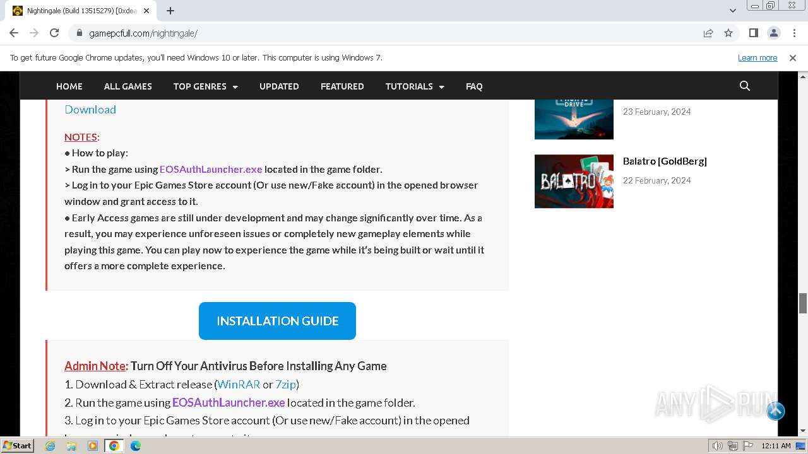Click the 12:11 AM system clock

pyautogui.click(x=776, y=446)
